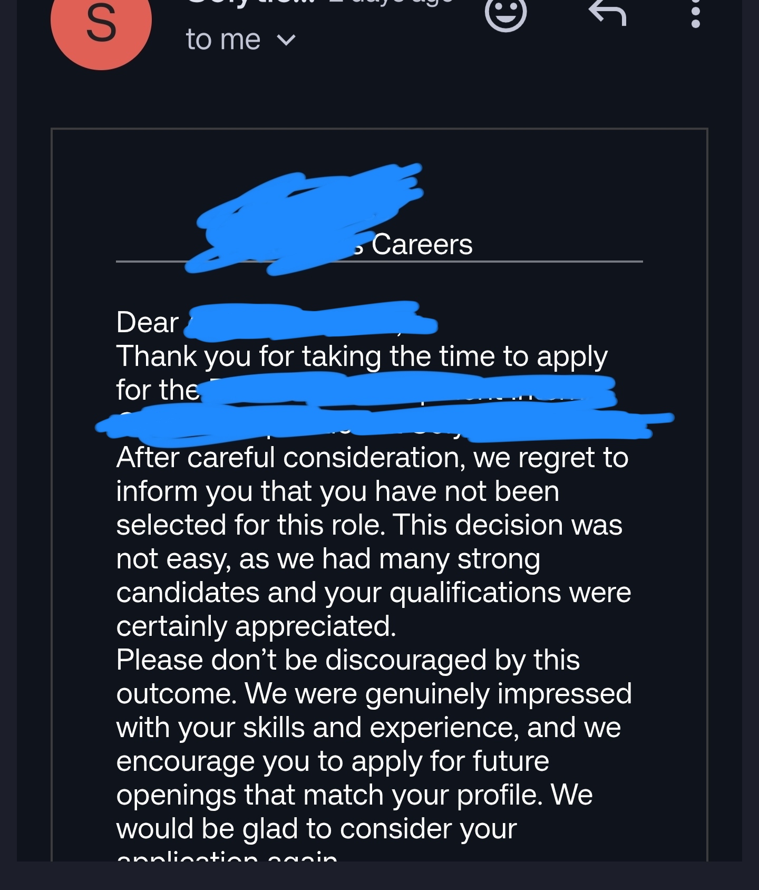The width and height of the screenshot is (759, 890).
Task: Click the "After careful consideration" sentence
Action: coord(372,457)
